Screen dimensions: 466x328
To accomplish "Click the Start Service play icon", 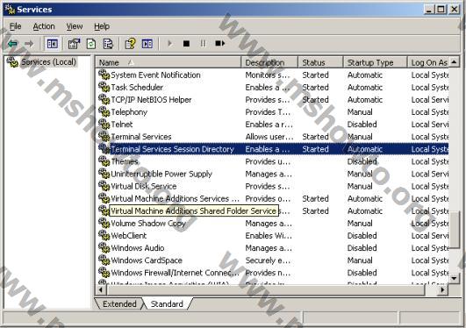I will point(169,44).
